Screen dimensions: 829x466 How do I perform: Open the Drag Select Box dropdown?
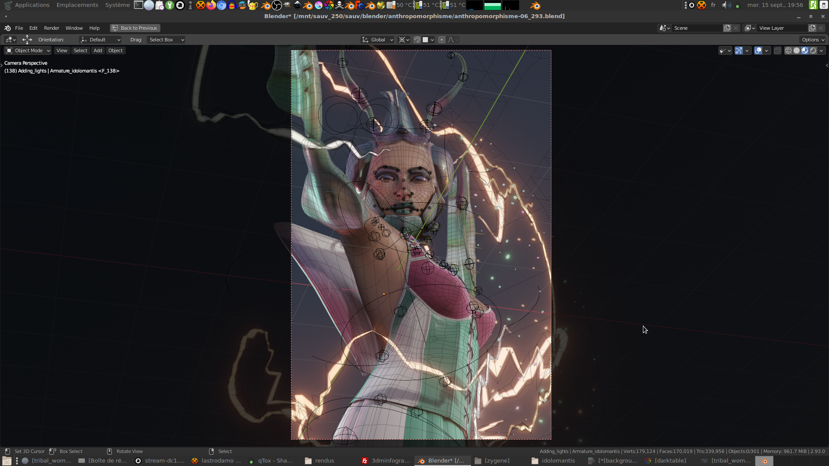(x=166, y=40)
